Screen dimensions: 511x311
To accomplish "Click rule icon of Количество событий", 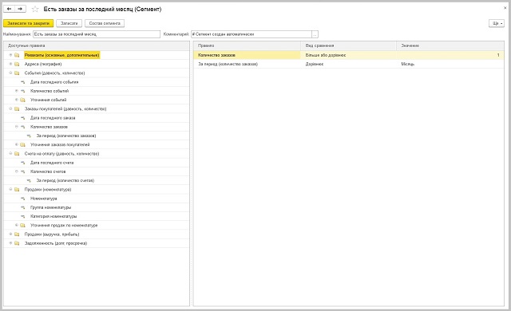I will [23, 91].
